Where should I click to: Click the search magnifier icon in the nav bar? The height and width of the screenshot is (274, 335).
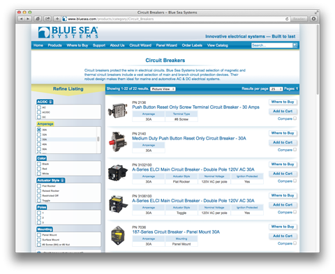(295, 45)
